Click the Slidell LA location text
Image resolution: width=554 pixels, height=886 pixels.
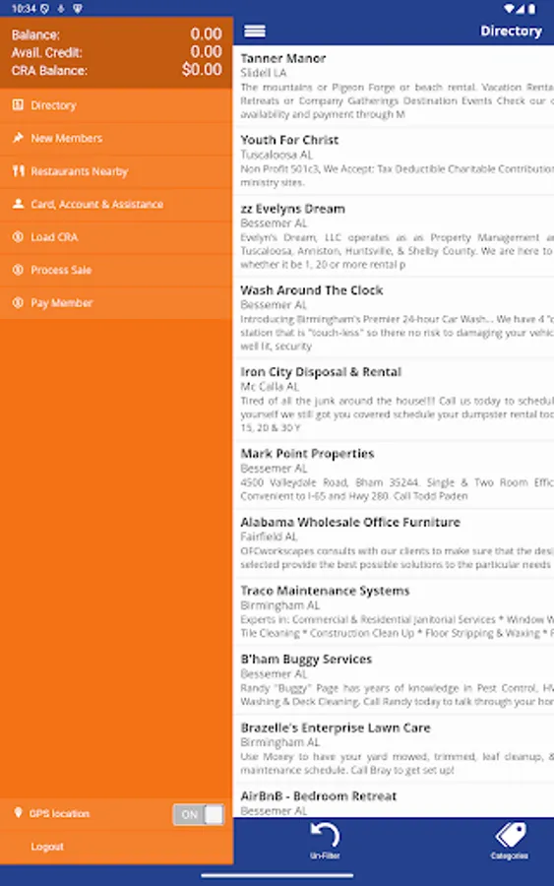(263, 73)
